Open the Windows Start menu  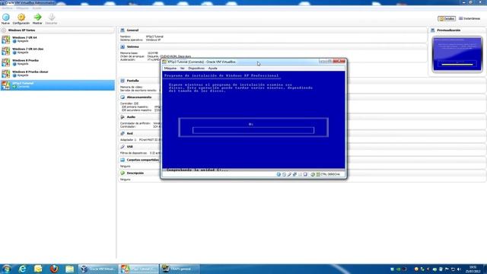pyautogui.click(x=7, y=269)
